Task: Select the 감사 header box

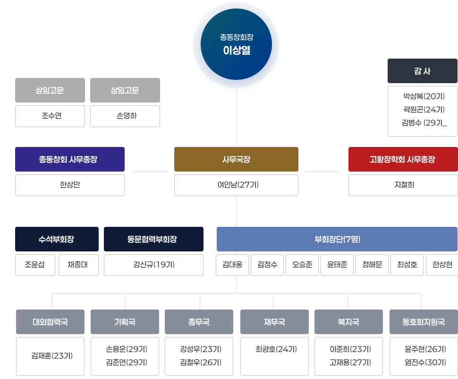Action: [422, 71]
